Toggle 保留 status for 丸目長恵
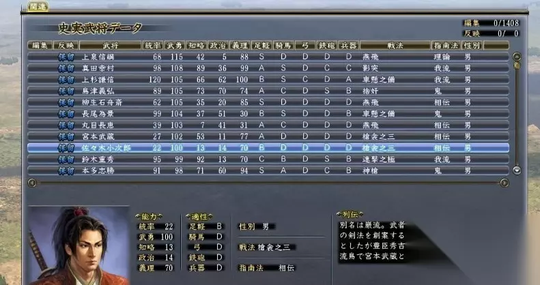Viewport: 540px width, 285px height. point(66,125)
